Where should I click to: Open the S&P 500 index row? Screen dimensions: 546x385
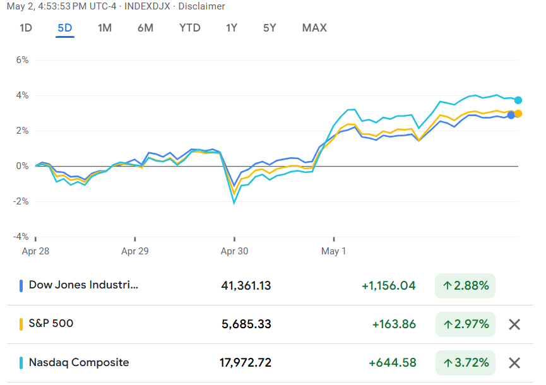click(270, 324)
